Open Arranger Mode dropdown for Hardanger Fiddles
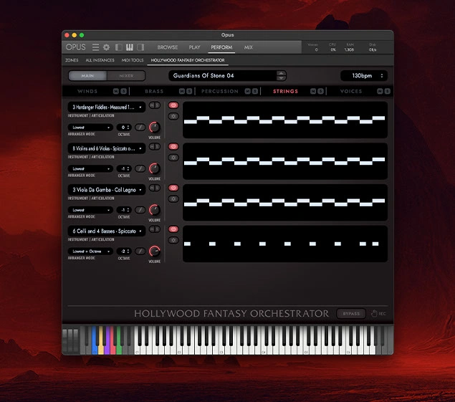 [90, 127]
